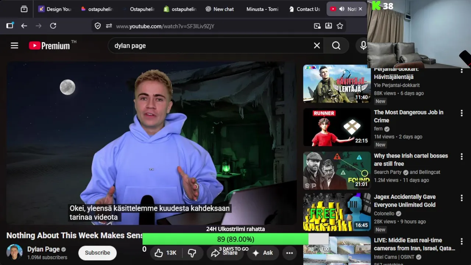Screen dimensions: 471x265
Task: Open options for the Perjantai-dokkari video
Action: tap(461, 71)
